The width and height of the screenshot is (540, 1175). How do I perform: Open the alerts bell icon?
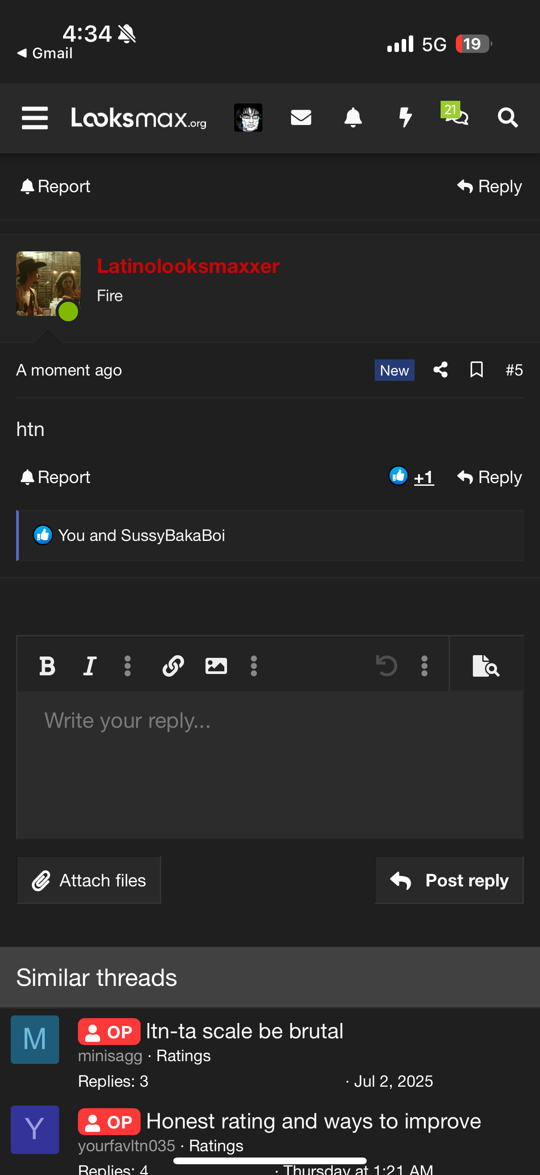353,118
